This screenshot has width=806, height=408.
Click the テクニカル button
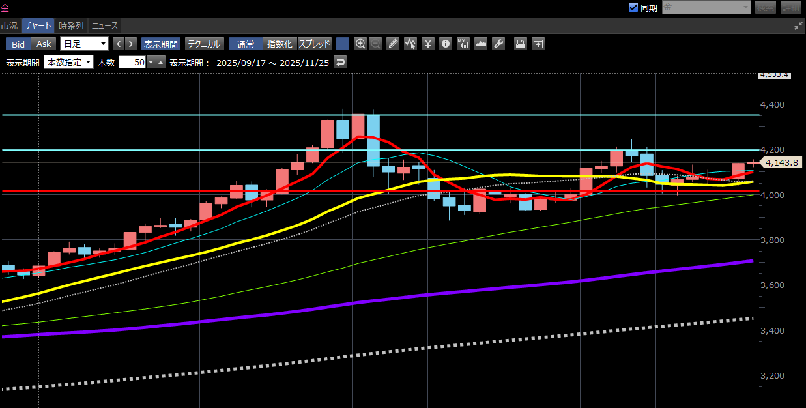[205, 44]
